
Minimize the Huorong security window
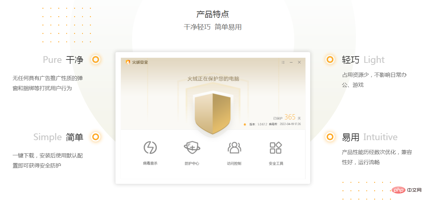291,62
